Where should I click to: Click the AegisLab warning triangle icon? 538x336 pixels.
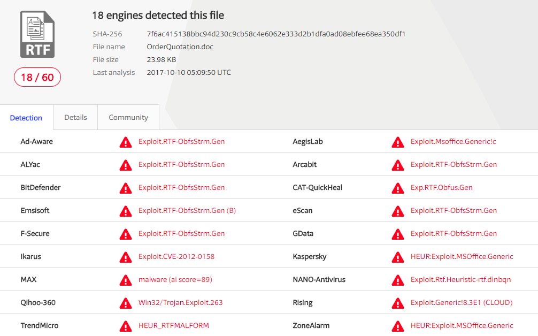point(397,142)
